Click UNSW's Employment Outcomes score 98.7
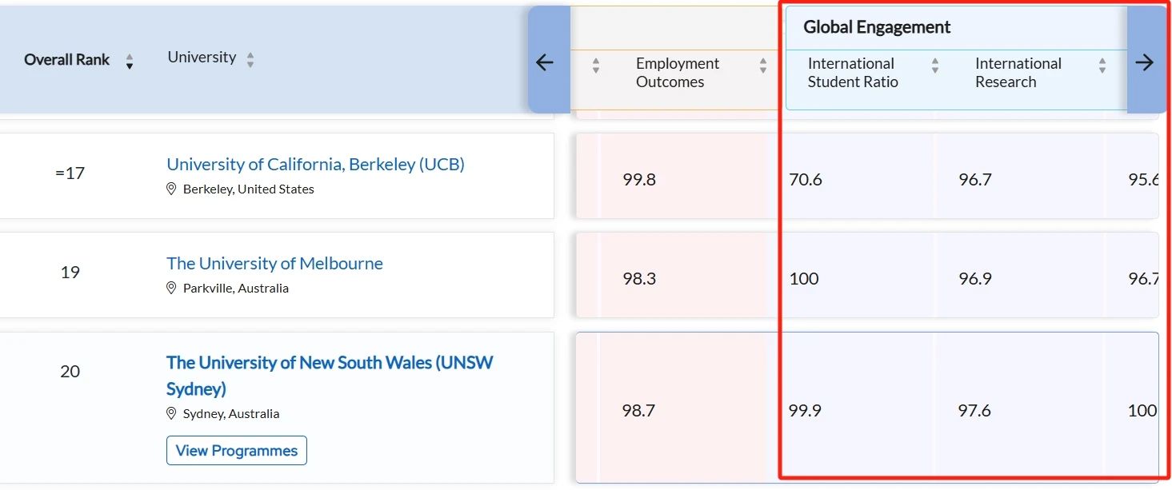The height and width of the screenshot is (490, 1172). pos(638,411)
